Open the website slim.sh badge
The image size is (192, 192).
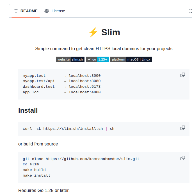[x=70, y=59]
